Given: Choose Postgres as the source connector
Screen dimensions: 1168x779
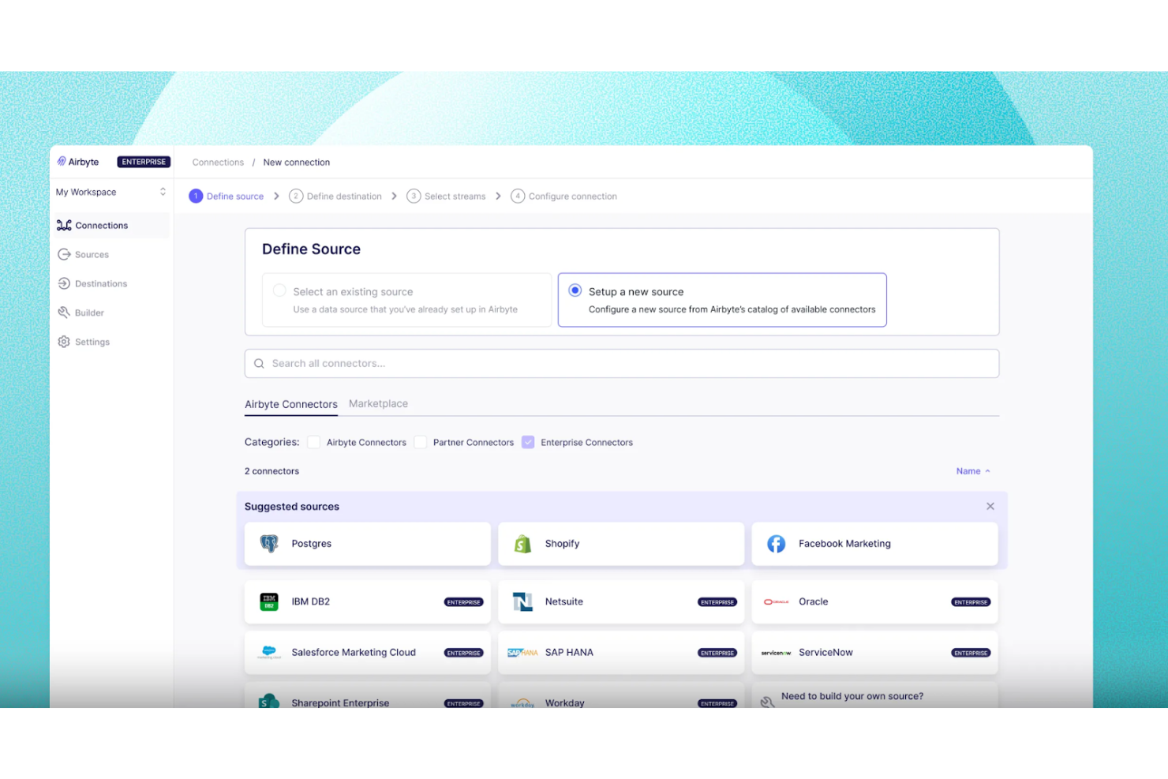Looking at the screenshot, I should tap(367, 543).
